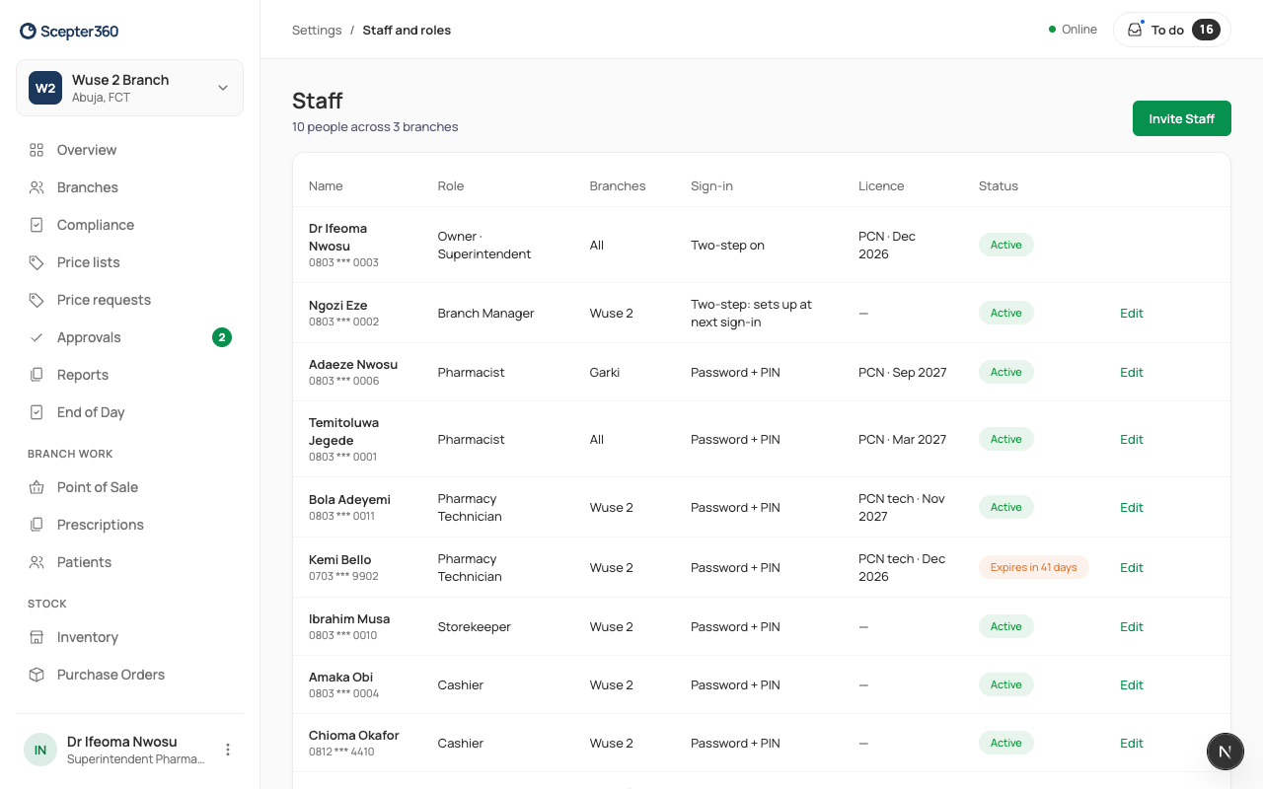Image resolution: width=1263 pixels, height=789 pixels.
Task: Click the Two-step on sign-in cell
Action: point(727,245)
